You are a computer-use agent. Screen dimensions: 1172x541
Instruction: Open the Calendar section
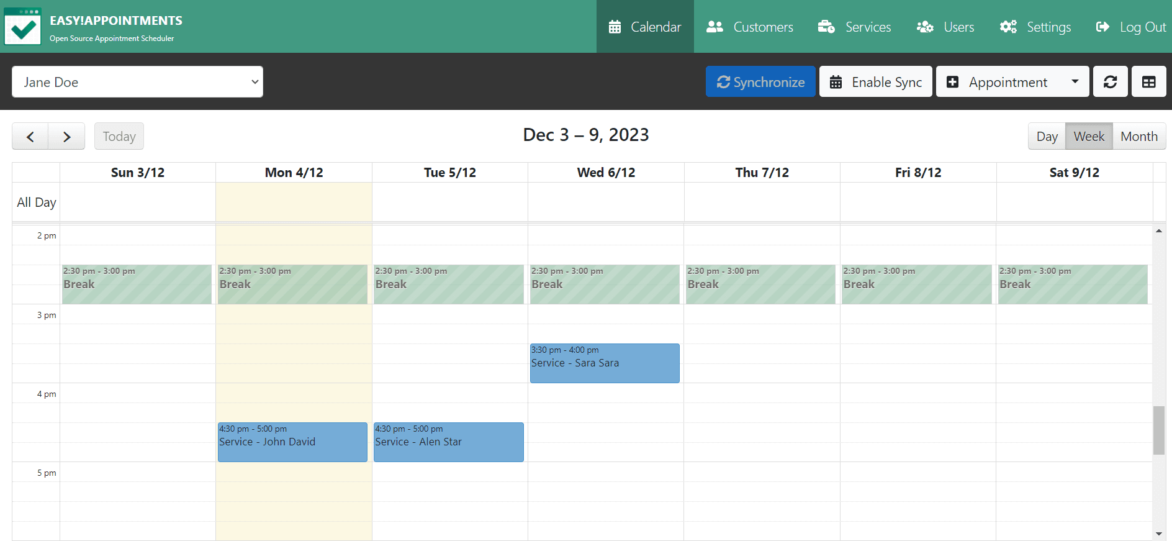tap(644, 27)
